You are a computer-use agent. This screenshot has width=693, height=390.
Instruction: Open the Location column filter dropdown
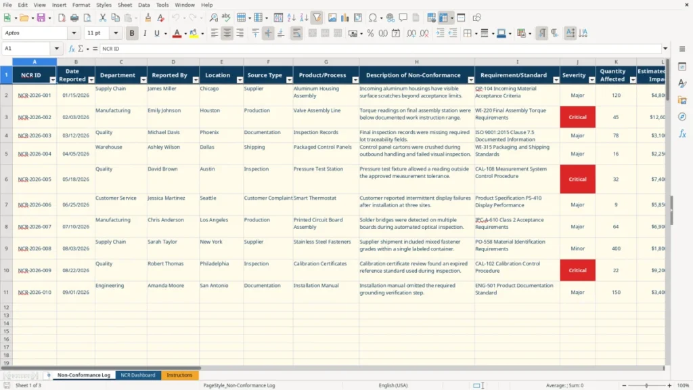(x=240, y=80)
